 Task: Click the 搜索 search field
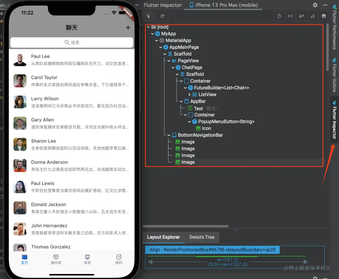pos(71,42)
